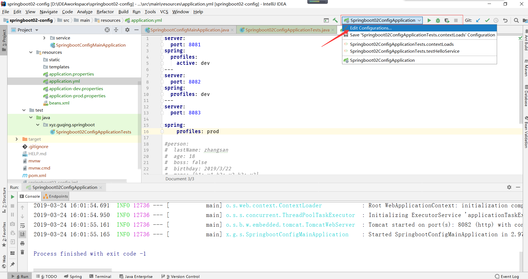Click the run anything icon beside the hammer

pyautogui.click(x=326, y=20)
